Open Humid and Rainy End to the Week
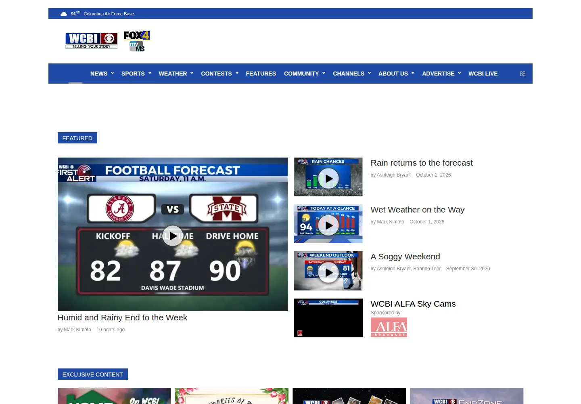 (122, 318)
